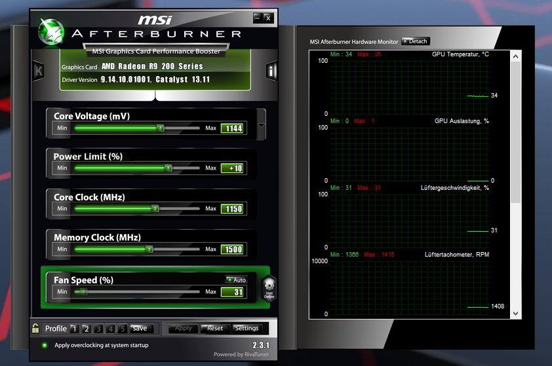Click the GPU Auslastung graph
Screen dimensions: 552x366
coord(409,155)
